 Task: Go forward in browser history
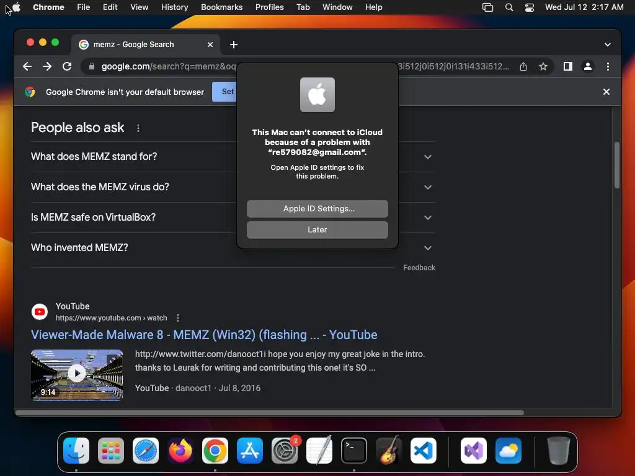[47, 66]
